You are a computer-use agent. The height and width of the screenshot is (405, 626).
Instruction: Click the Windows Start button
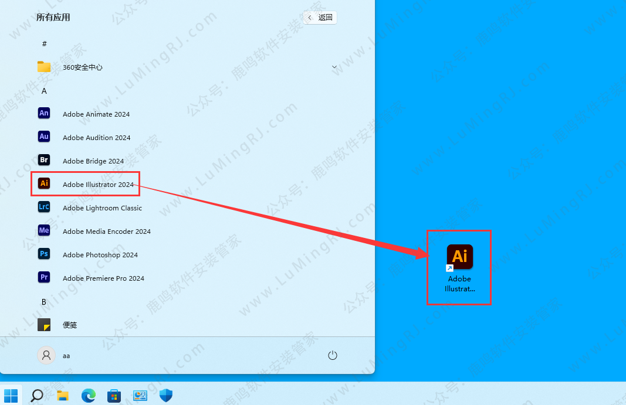11,396
